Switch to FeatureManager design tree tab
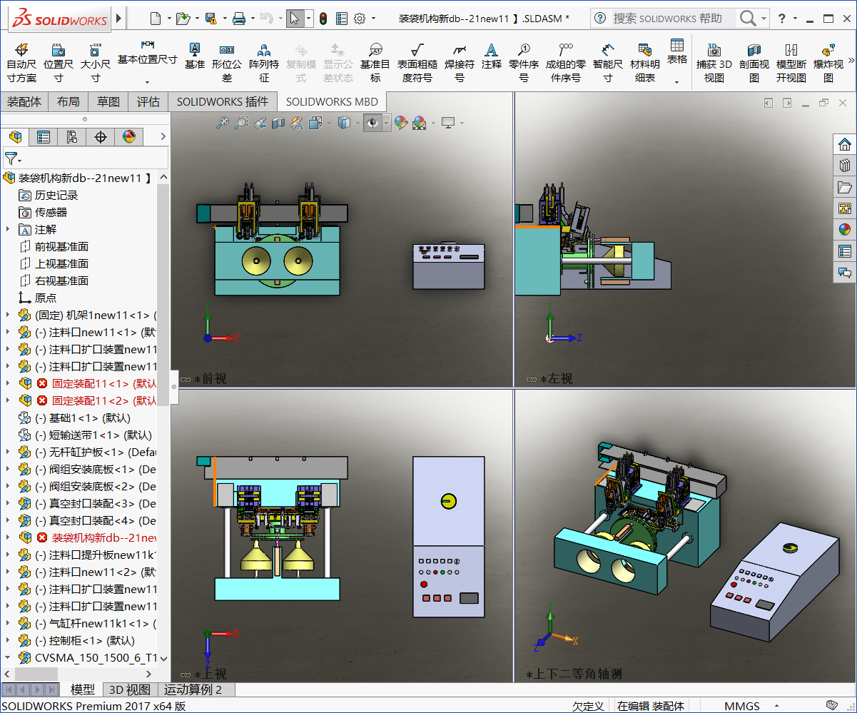Viewport: 857px width, 713px height. [x=15, y=137]
